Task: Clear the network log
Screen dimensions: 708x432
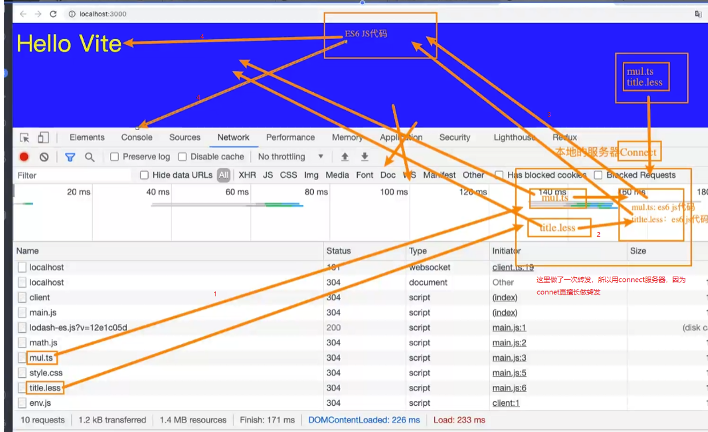Action: click(44, 157)
